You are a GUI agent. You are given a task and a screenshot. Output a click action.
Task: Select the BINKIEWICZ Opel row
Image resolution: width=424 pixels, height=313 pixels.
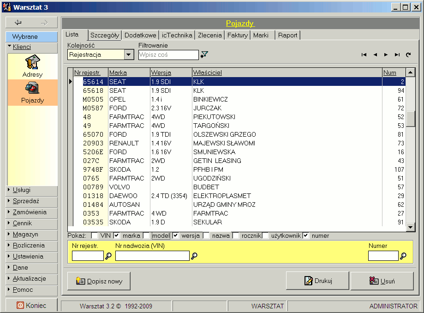click(x=239, y=99)
